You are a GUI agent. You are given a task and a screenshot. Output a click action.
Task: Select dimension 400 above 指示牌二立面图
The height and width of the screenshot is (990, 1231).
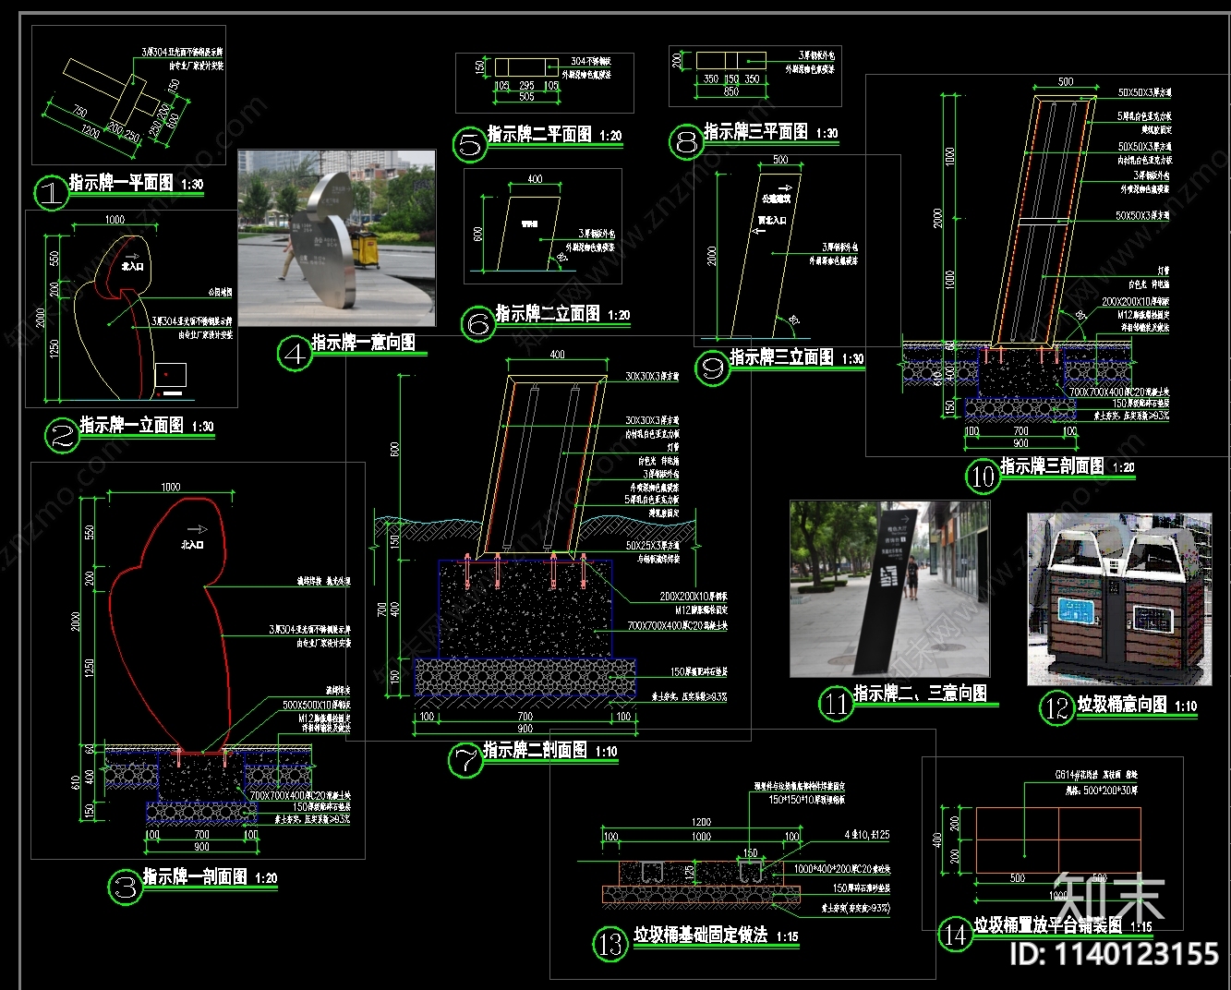(x=535, y=179)
